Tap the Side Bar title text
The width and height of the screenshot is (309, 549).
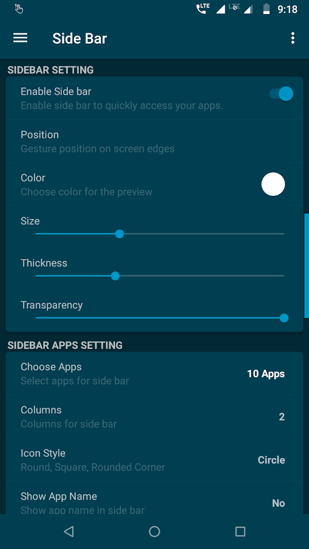pos(79,38)
